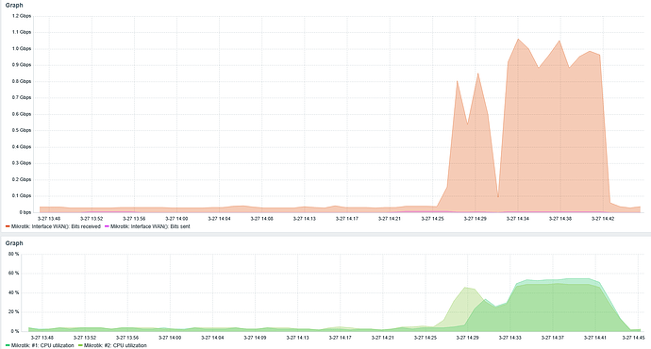This screenshot has width=651, height=349.
Task: Click the green swatch beside #1 CPU utilization
Action: pos(8,345)
